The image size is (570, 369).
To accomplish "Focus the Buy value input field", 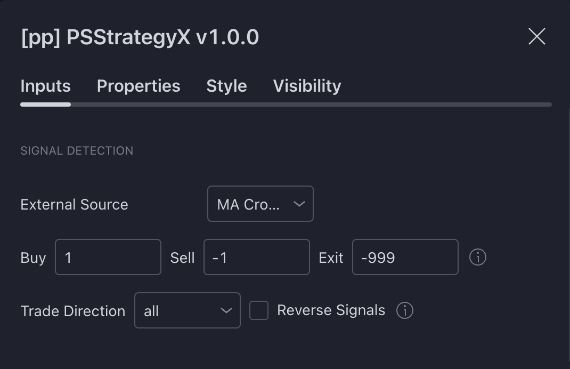I will click(x=108, y=257).
